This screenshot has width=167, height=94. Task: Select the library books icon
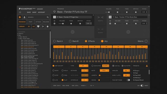click(20, 17)
